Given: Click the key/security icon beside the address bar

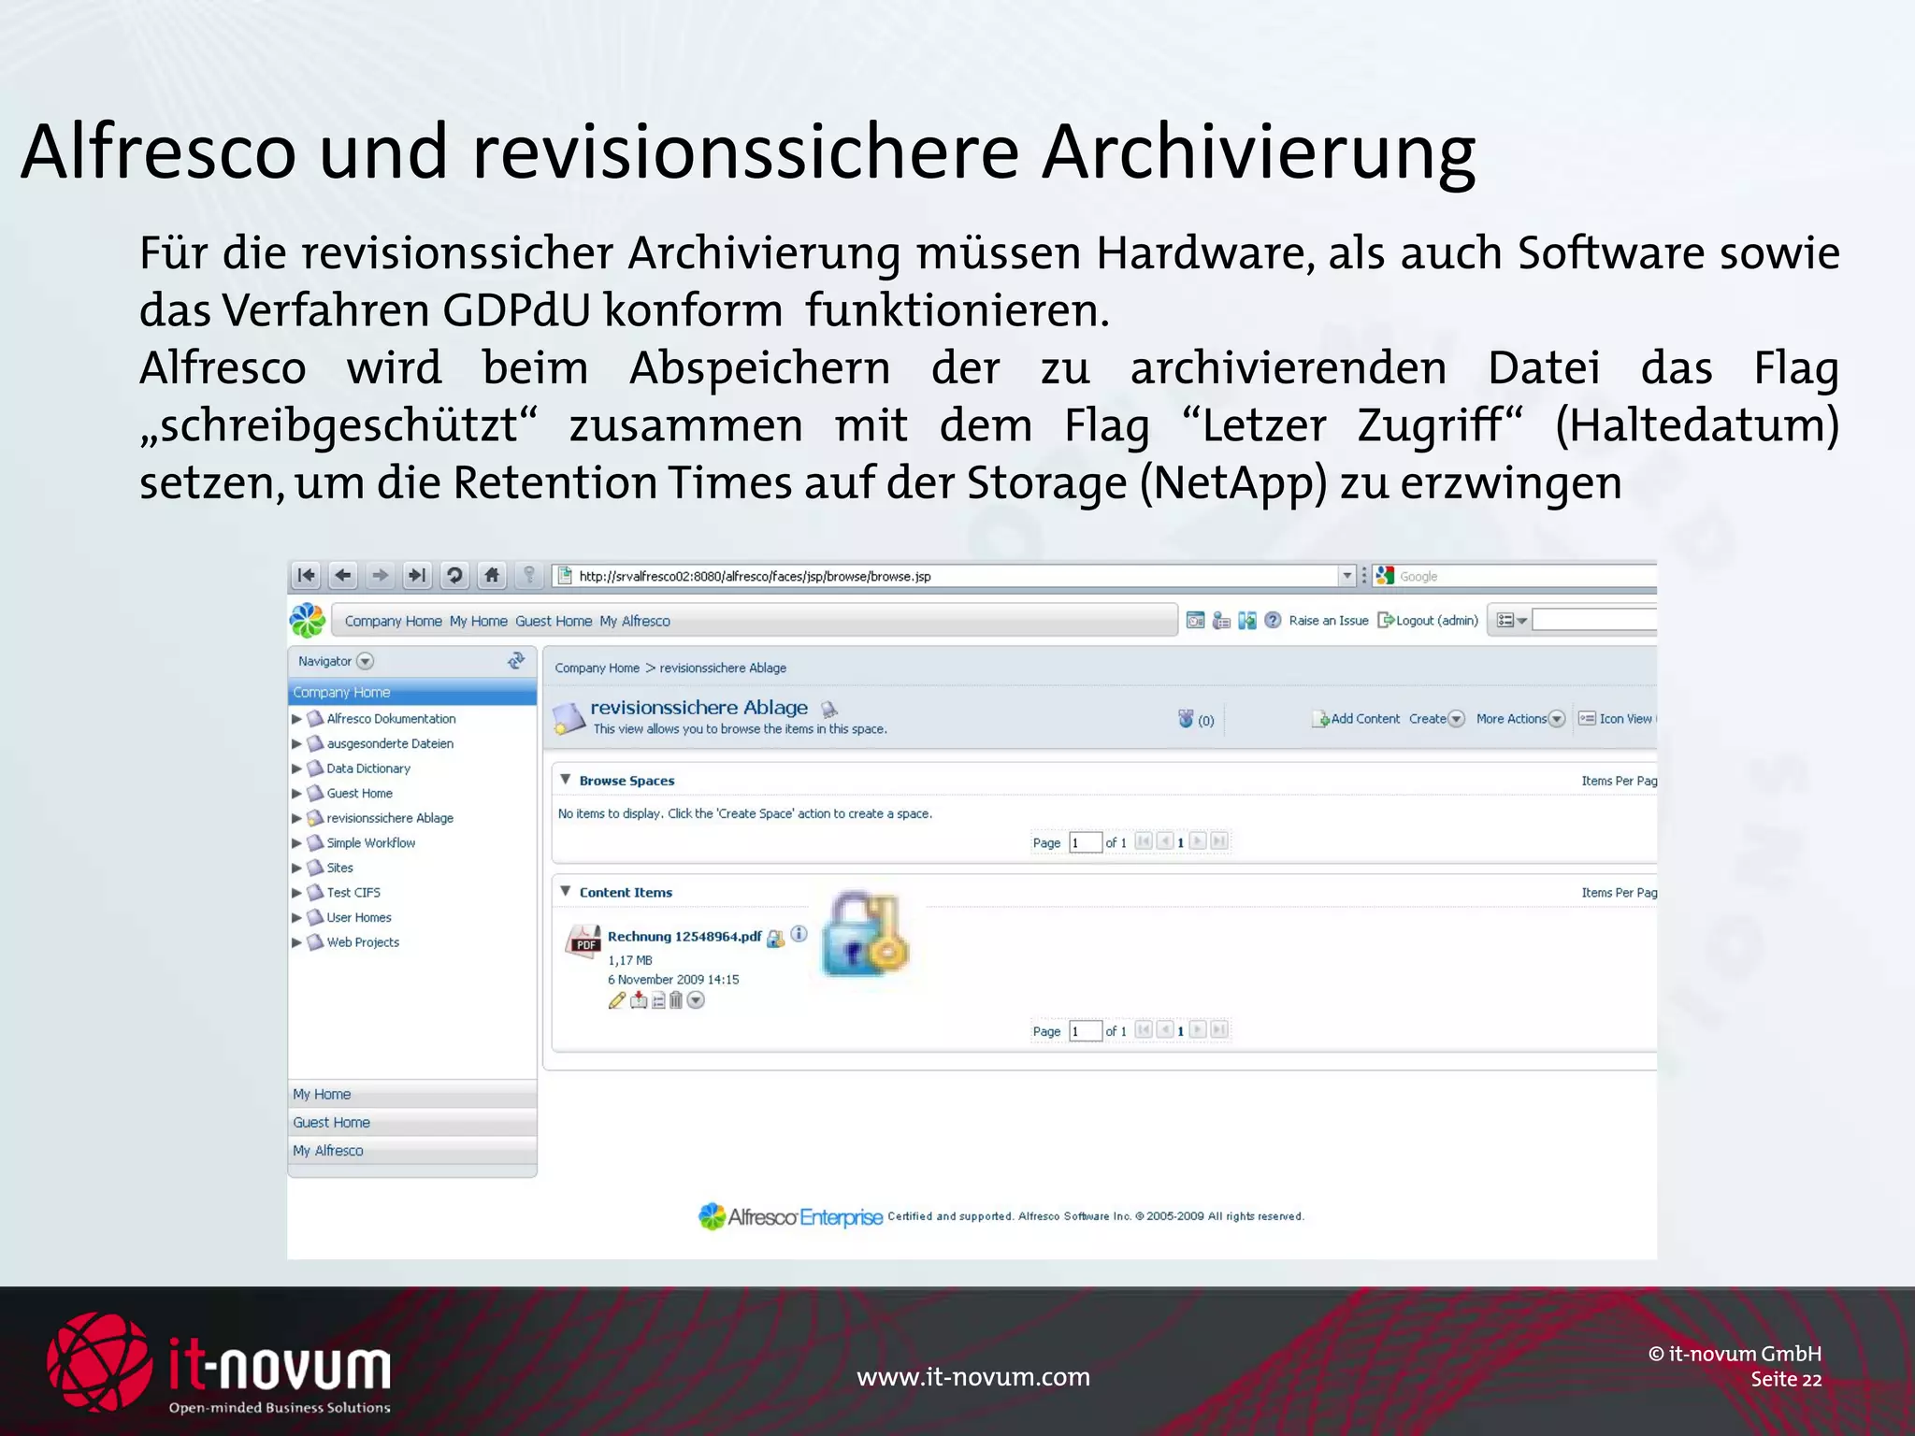Looking at the screenshot, I should coord(528,576).
